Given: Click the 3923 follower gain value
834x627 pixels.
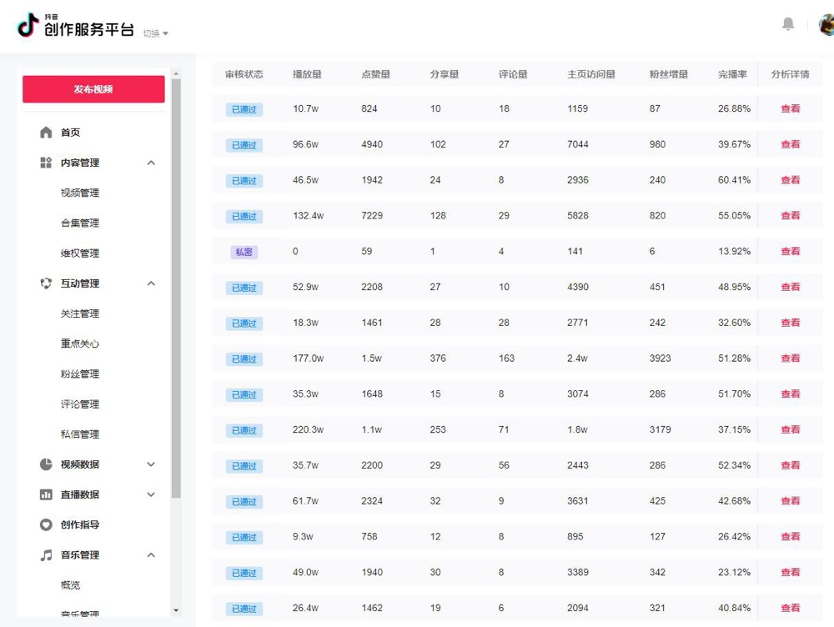Looking at the screenshot, I should (660, 358).
